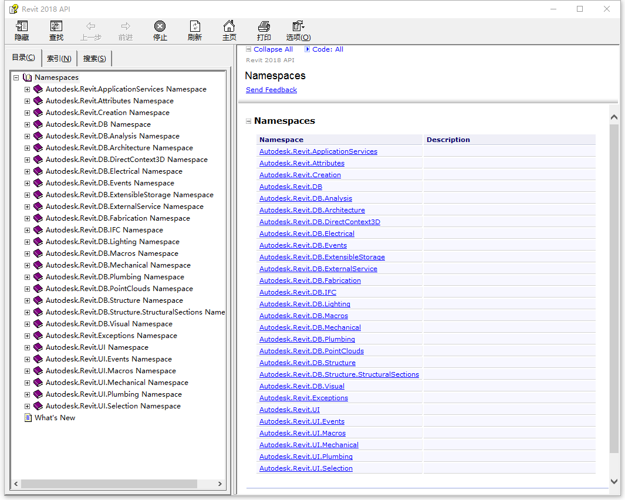This screenshot has width=625, height=500.
Task: Click book icon for Autodesk.Revit.UI.Selection Namespace
Action: click(38, 406)
